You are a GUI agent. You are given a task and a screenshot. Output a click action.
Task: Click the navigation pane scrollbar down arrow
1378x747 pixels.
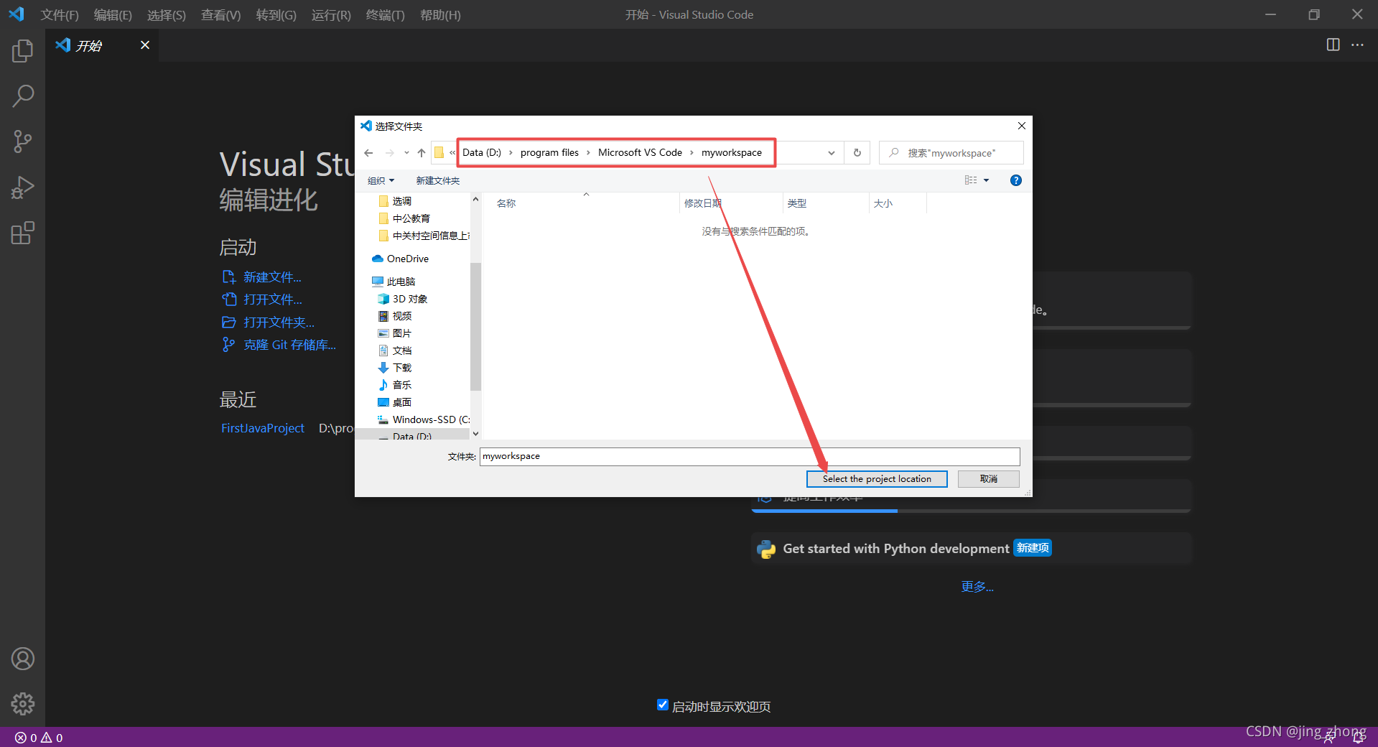tap(475, 434)
